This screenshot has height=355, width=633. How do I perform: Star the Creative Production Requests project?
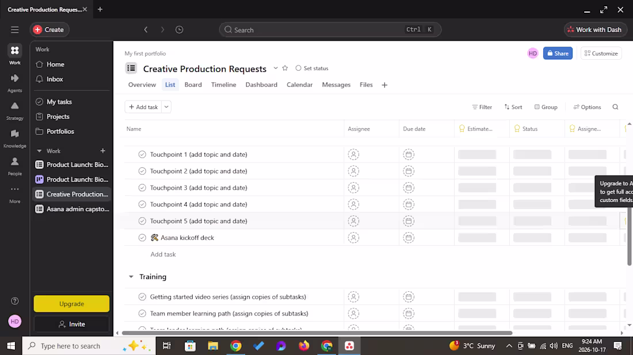click(x=285, y=68)
